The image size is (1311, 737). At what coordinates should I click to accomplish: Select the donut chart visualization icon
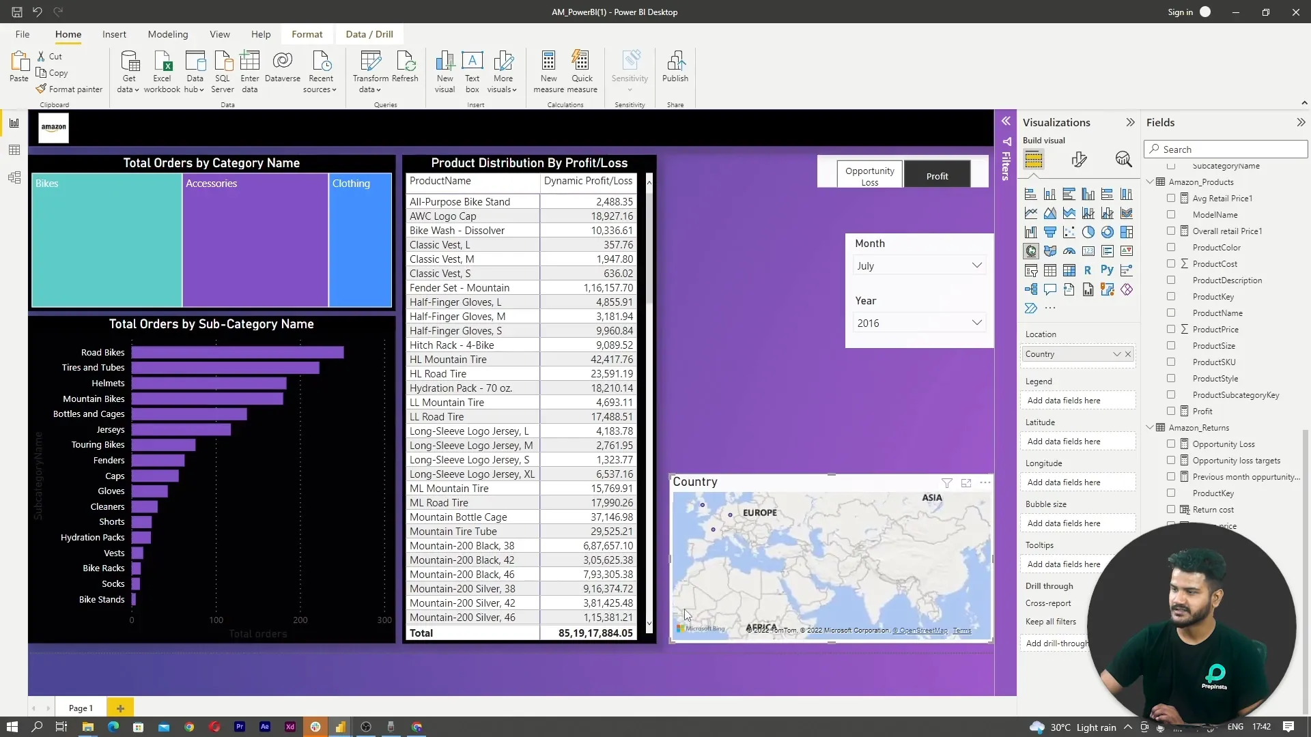click(x=1107, y=232)
